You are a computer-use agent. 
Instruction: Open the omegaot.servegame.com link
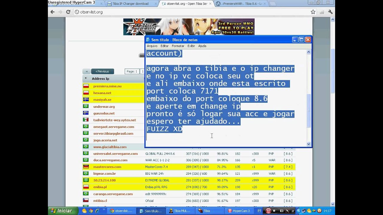point(114,127)
